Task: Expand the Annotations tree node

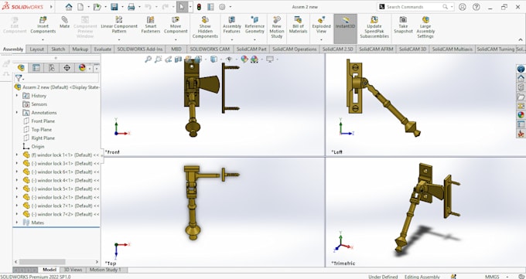Action: [x=17, y=112]
